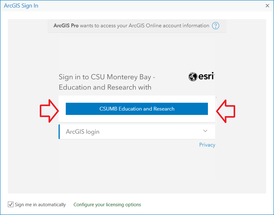Click the "Sign in to CSU Monterey Bay" heading
Image resolution: width=274 pixels, height=215 pixels.
[x=107, y=77]
